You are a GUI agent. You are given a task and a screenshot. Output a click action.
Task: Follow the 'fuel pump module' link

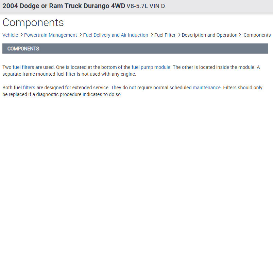click(x=151, y=67)
